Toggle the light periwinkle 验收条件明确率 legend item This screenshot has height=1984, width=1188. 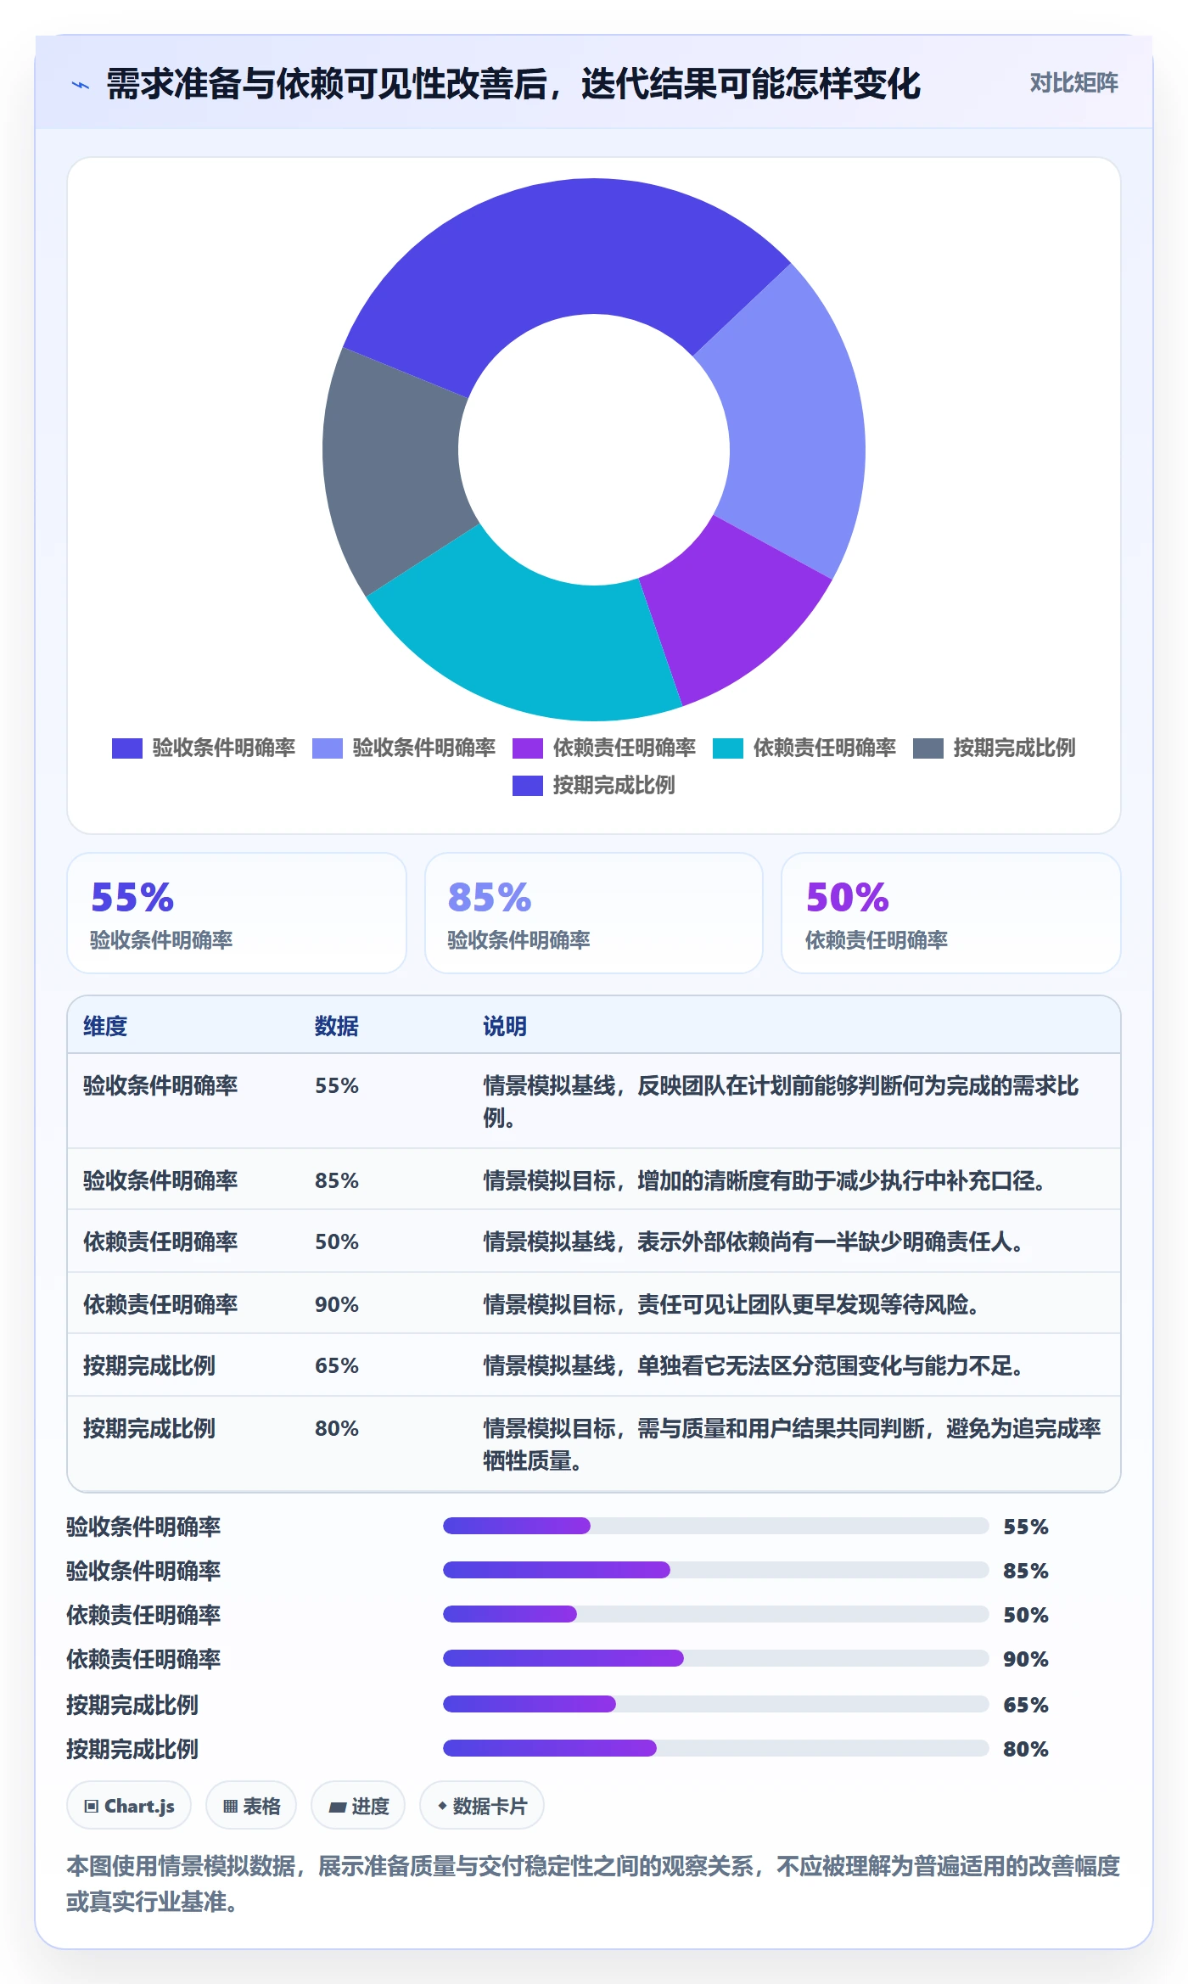[404, 748]
